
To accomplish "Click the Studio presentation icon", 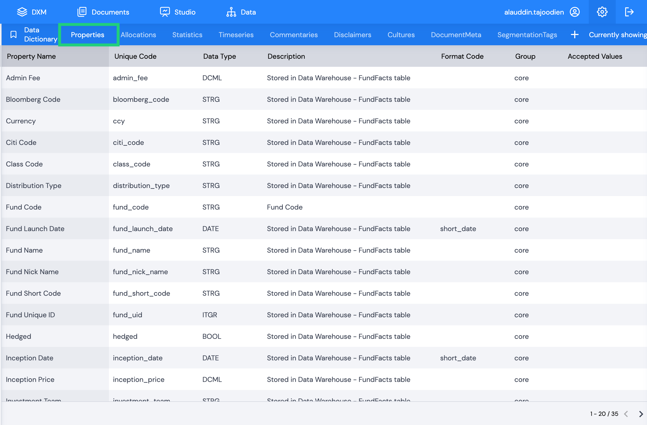I will point(165,12).
